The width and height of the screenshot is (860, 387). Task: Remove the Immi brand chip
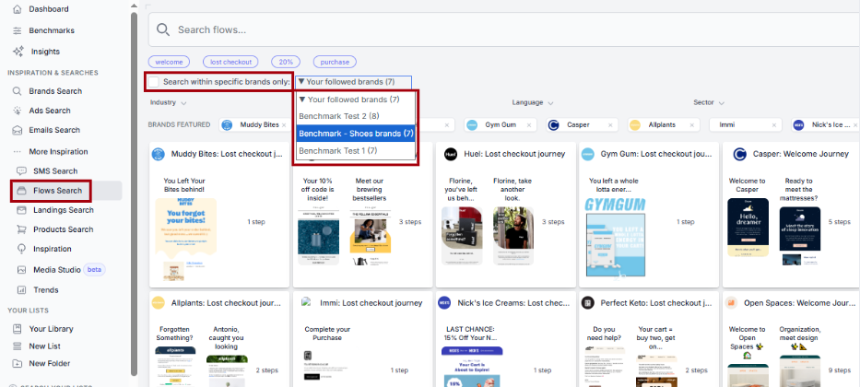point(774,125)
